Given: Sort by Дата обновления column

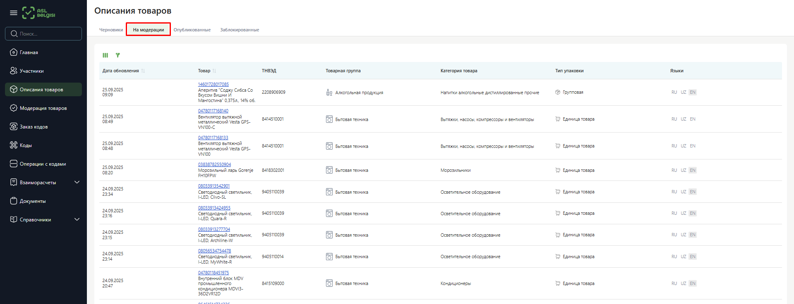Looking at the screenshot, I should click(x=121, y=71).
